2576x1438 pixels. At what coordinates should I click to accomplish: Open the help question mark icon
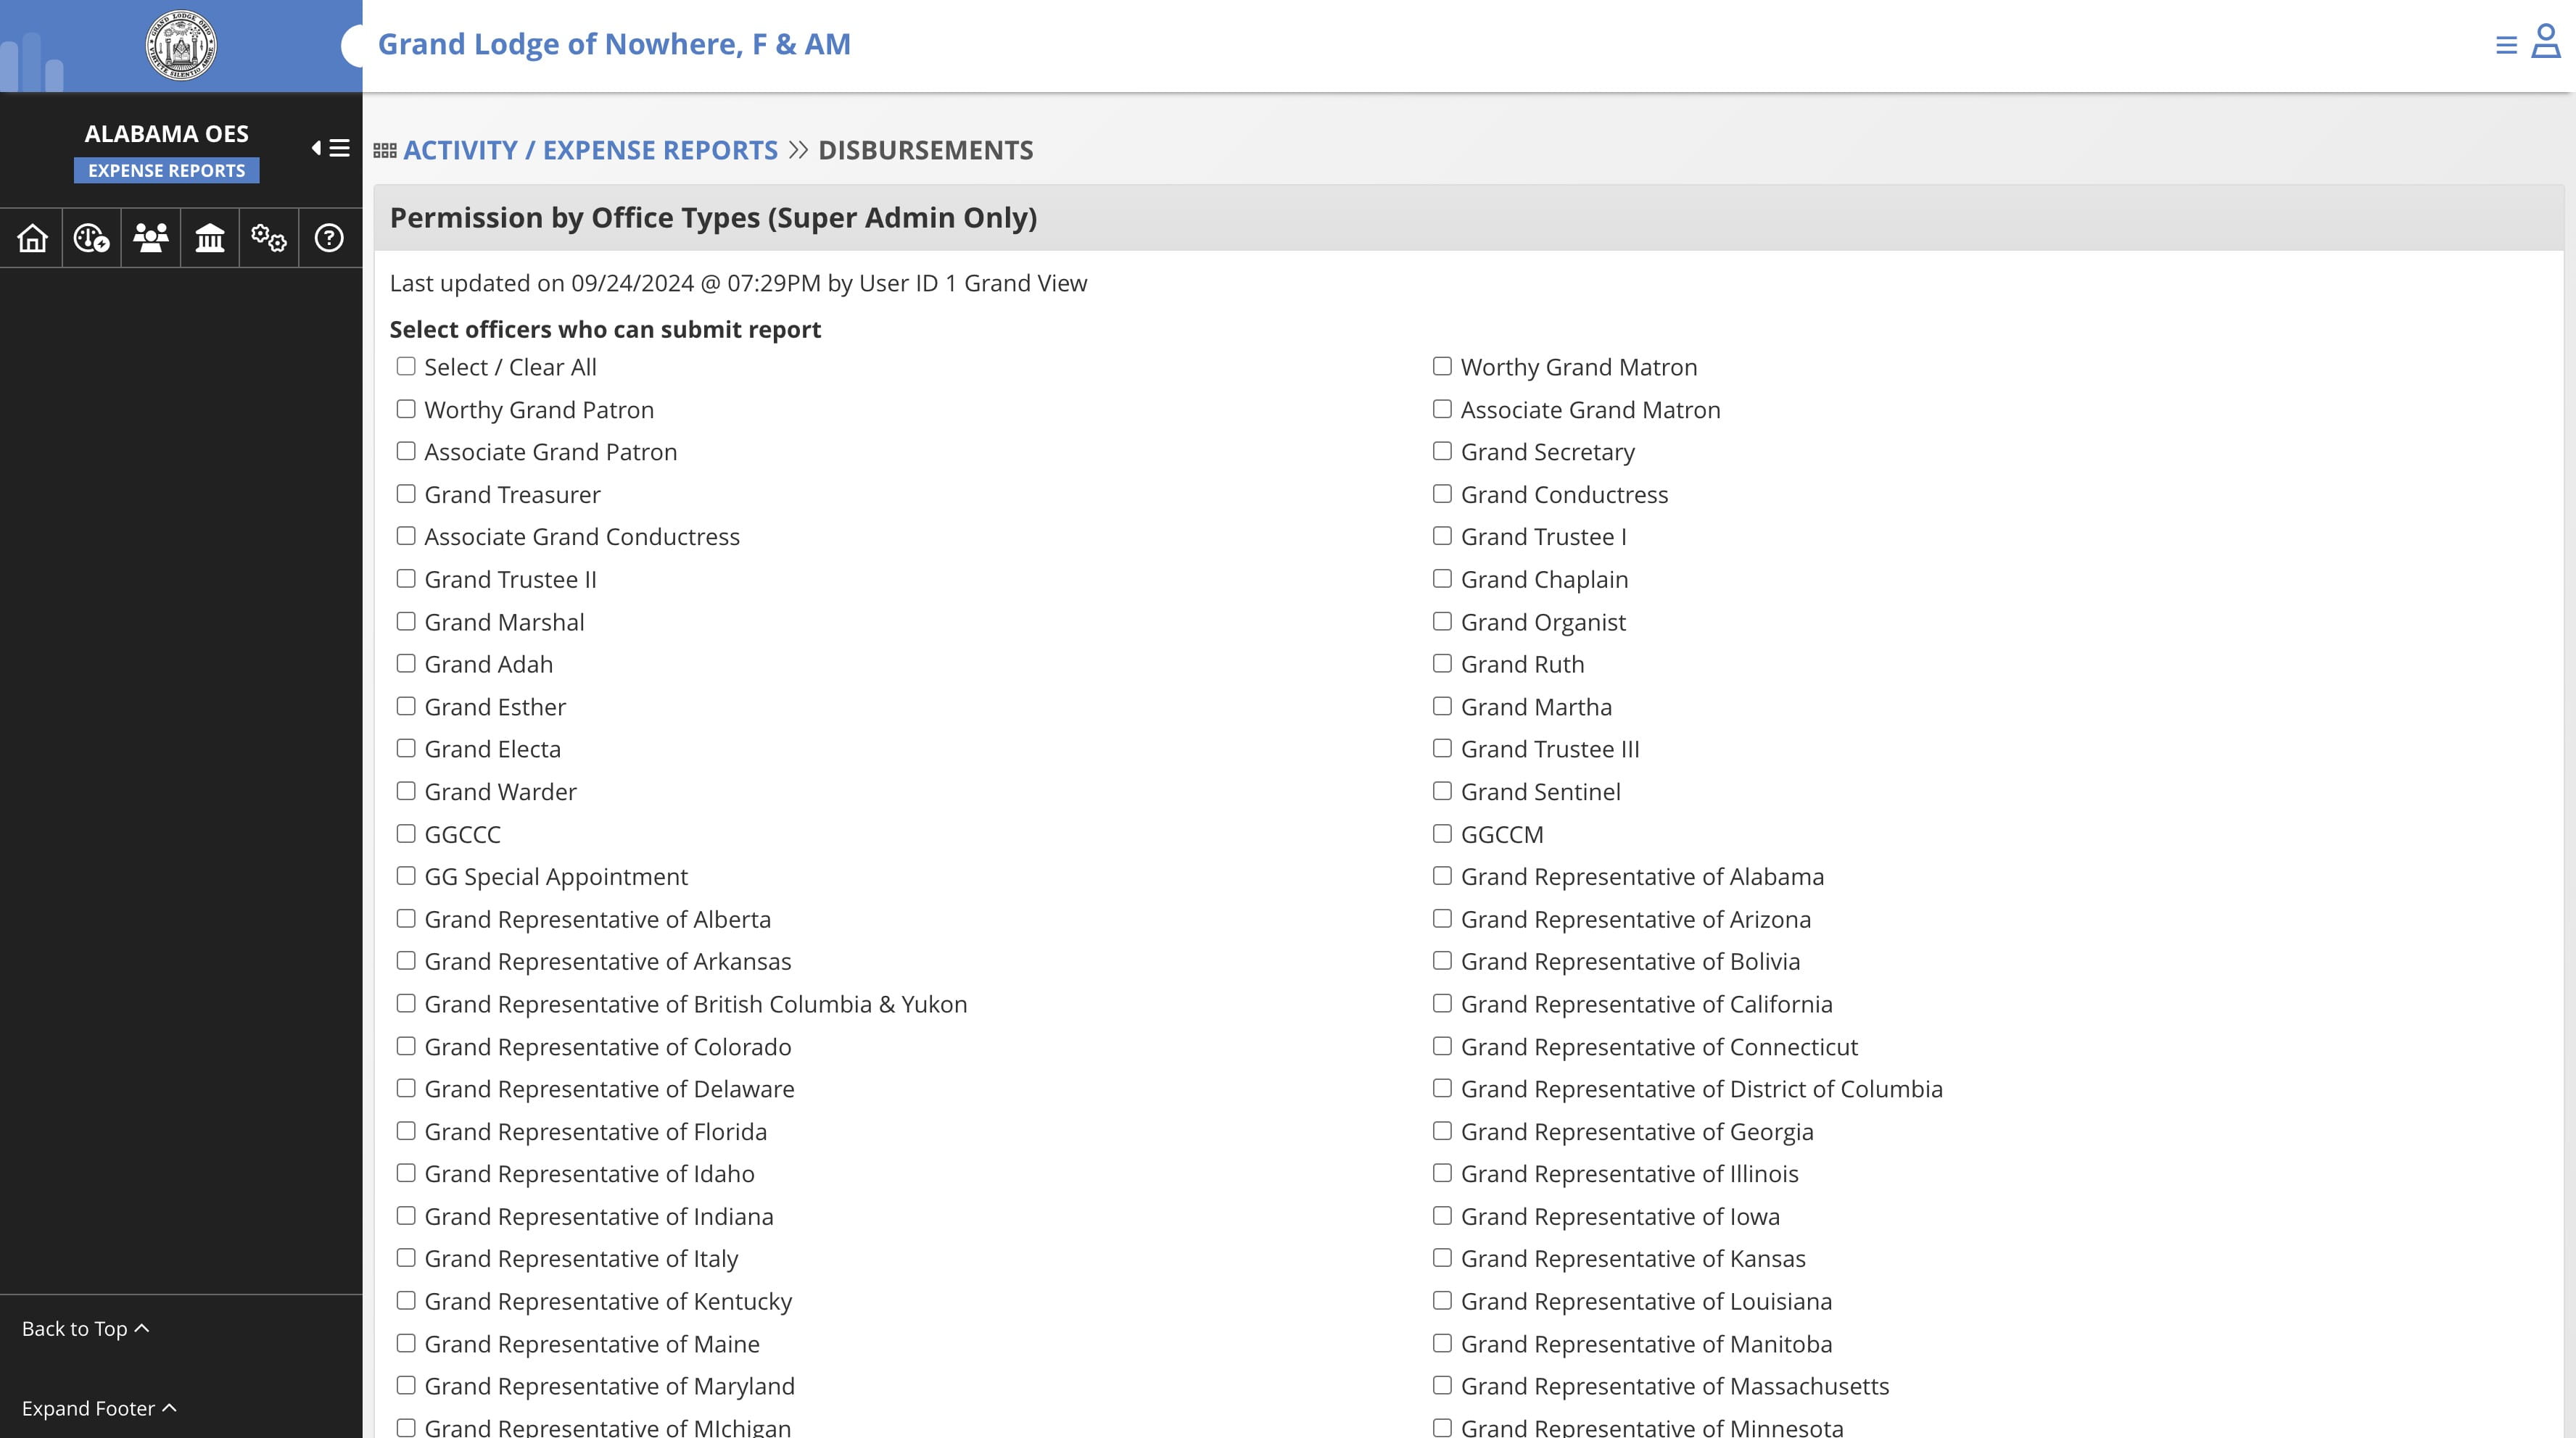pyautogui.click(x=329, y=238)
